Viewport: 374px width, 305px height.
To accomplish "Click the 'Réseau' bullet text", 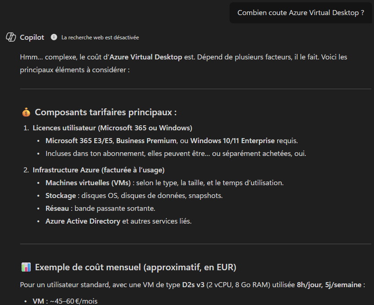I will tap(57, 209).
